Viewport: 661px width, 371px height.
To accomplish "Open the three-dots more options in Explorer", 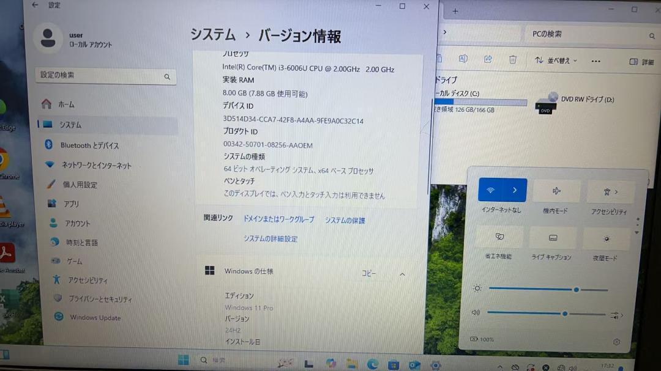I will coord(596,62).
